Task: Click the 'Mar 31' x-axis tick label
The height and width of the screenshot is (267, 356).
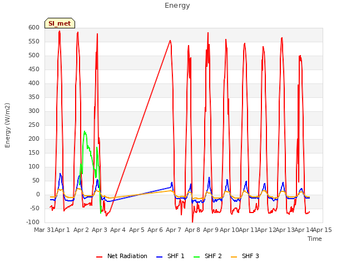Action: [x=44, y=230]
